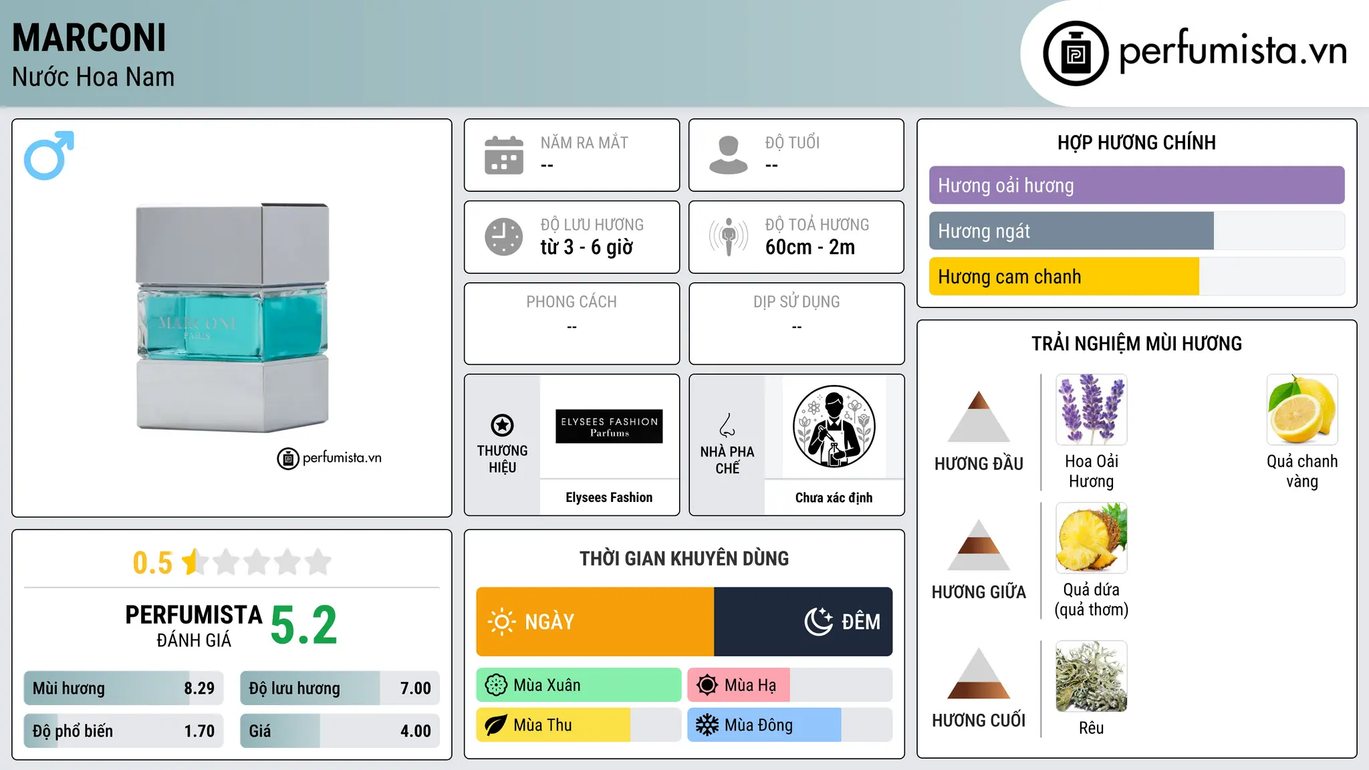Click the blue male gender symbol
The image size is (1369, 770).
tap(49, 155)
